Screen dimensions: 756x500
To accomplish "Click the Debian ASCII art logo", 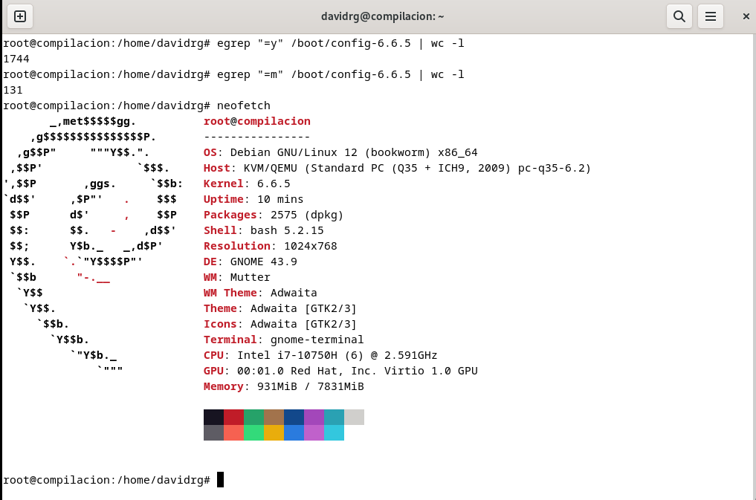I will click(93, 246).
